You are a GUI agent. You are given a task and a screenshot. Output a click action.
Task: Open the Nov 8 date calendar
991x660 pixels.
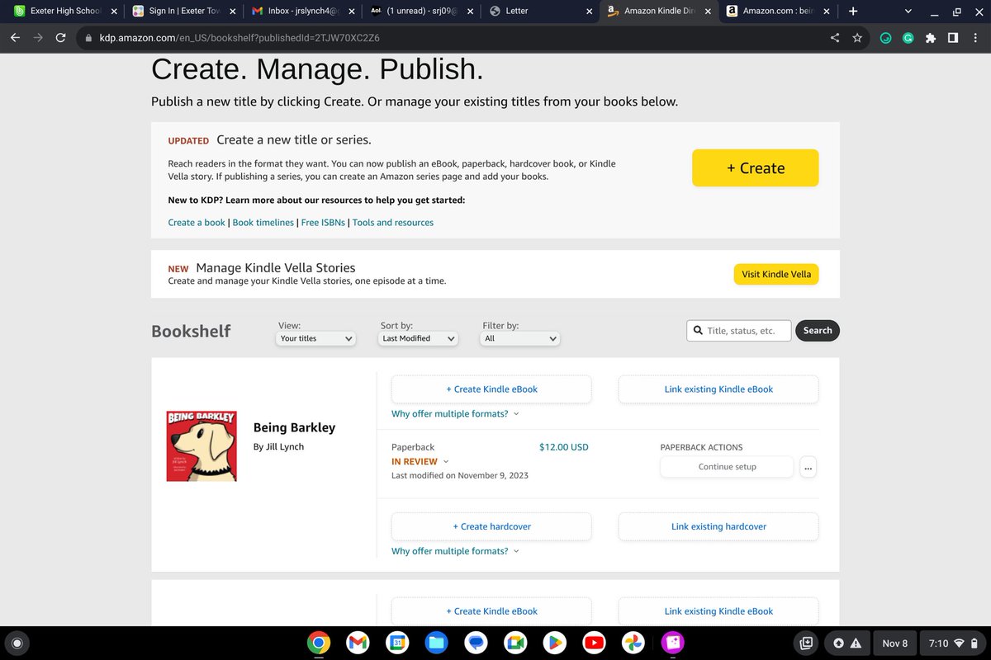tap(894, 643)
